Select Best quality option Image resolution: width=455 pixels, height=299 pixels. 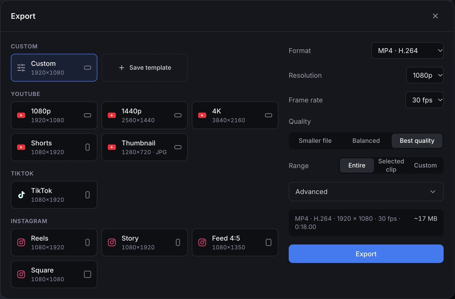(417, 141)
